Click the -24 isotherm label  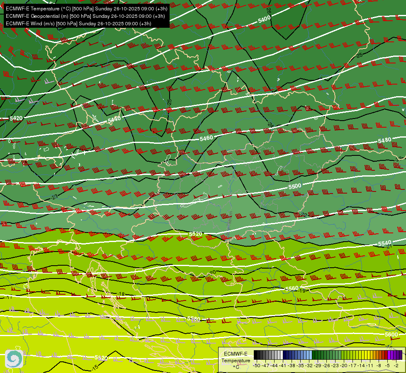pos(270,125)
